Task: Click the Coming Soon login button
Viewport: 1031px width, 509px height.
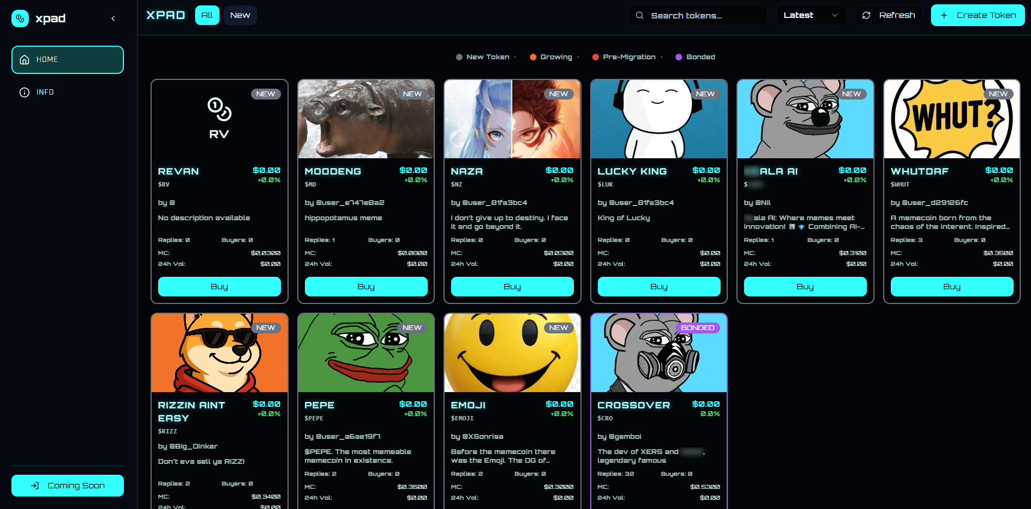Action: click(x=67, y=486)
